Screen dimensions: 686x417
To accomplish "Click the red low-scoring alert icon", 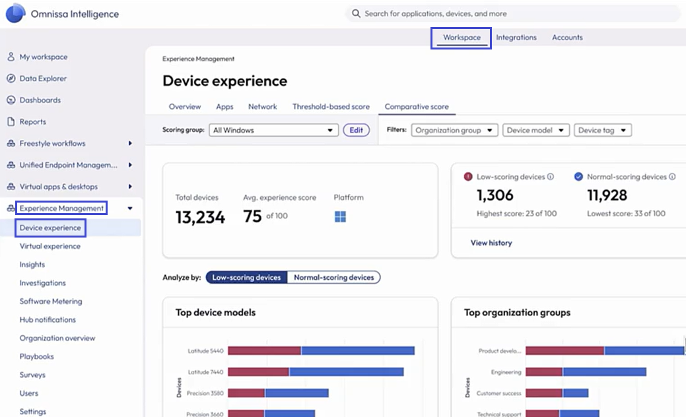I will coord(468,177).
